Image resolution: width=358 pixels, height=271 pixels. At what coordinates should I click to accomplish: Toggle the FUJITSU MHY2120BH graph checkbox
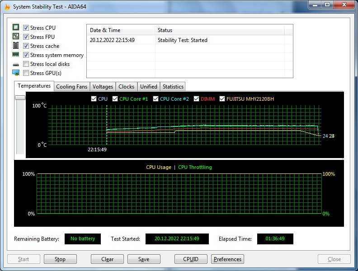pyautogui.click(x=222, y=99)
